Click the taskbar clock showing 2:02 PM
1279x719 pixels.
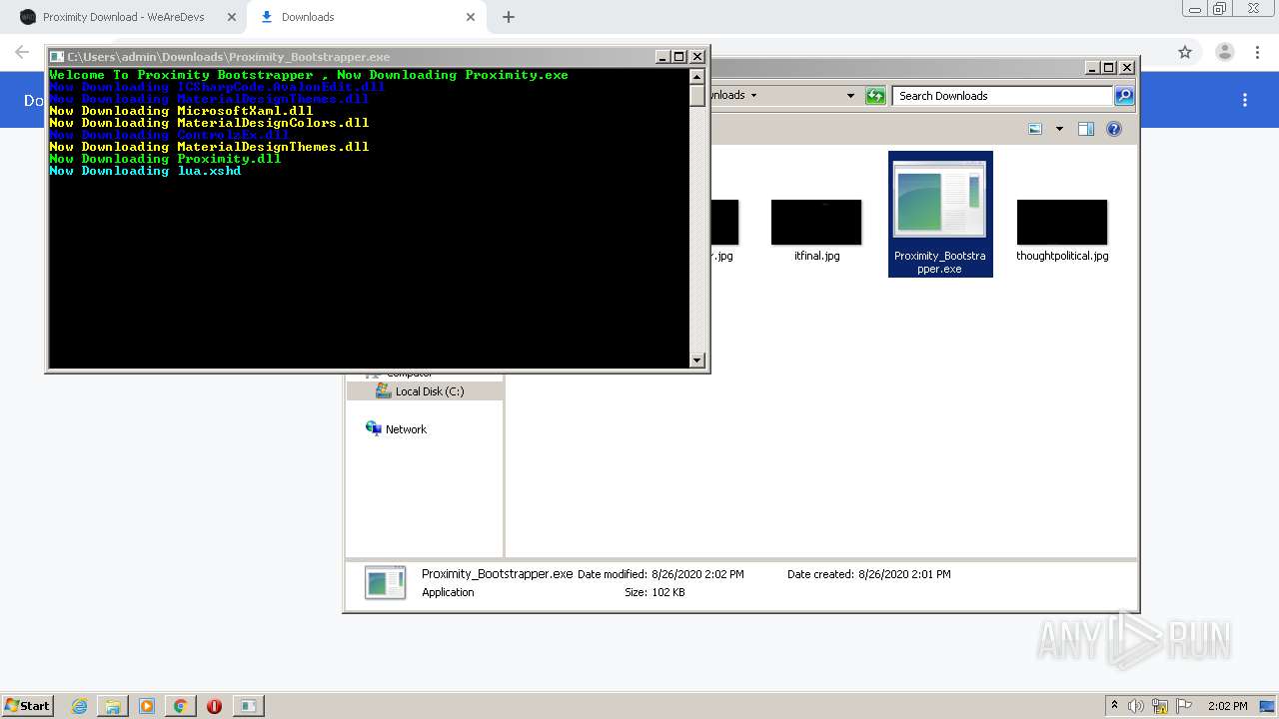click(1227, 706)
